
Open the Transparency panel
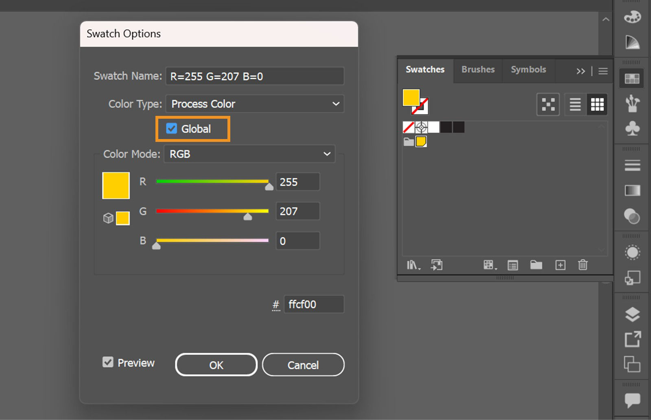click(x=632, y=217)
